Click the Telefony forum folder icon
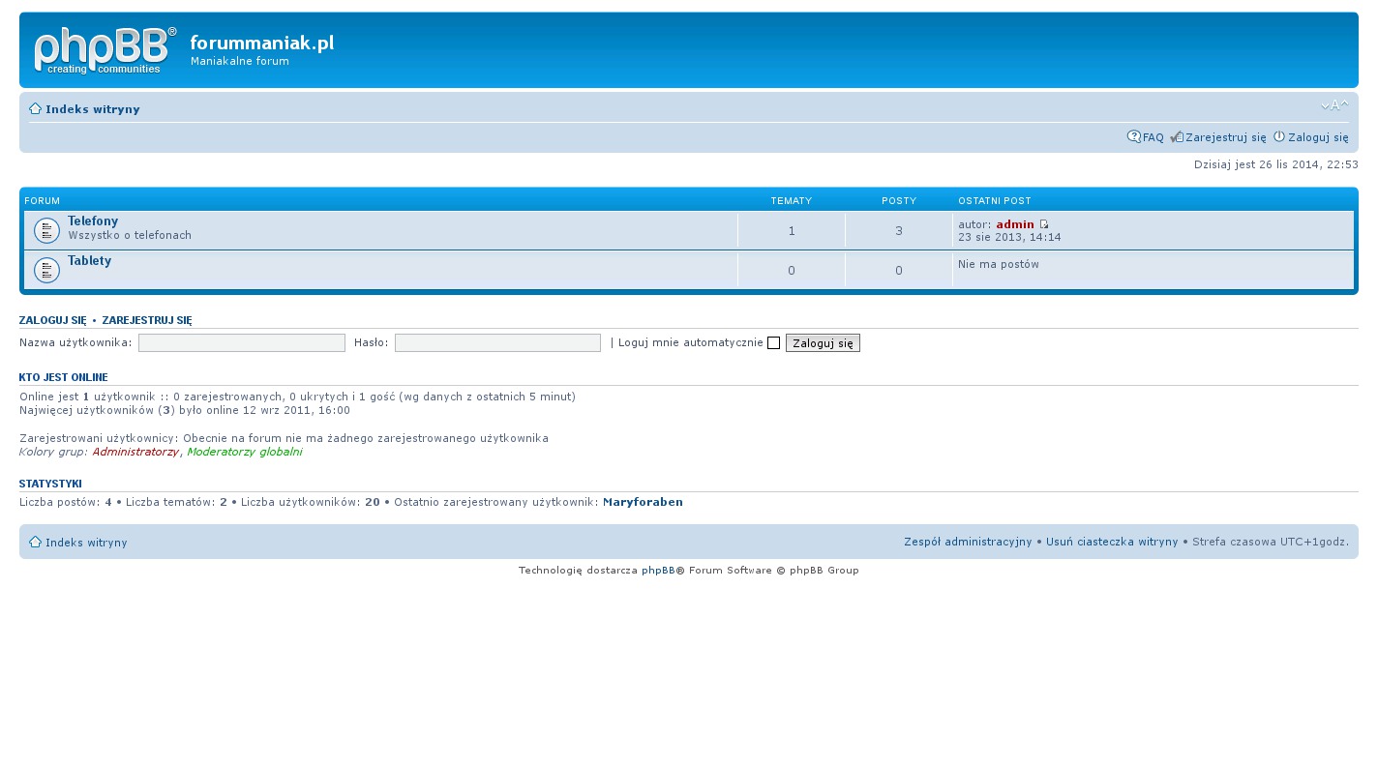Screen dimensions: 1378x765 click(46, 231)
